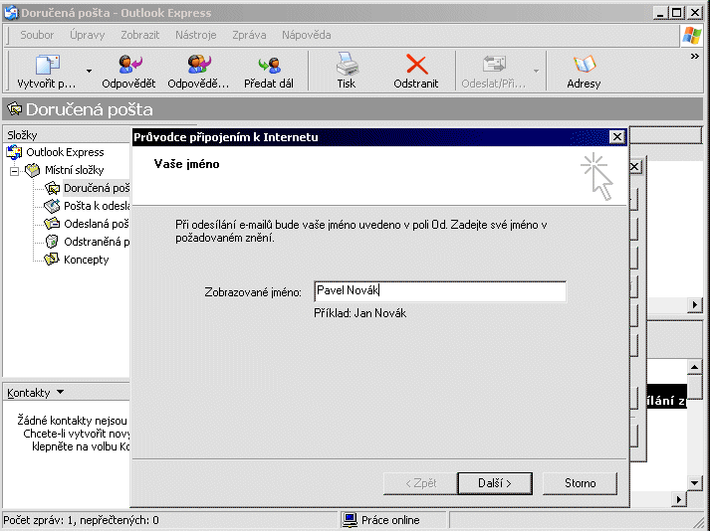Screen dimensions: 710x531
Task: Click the message list scroll right arrow
Action: 695,305
